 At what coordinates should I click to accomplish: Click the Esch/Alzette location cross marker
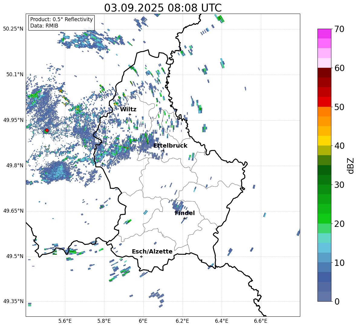(x=141, y=257)
